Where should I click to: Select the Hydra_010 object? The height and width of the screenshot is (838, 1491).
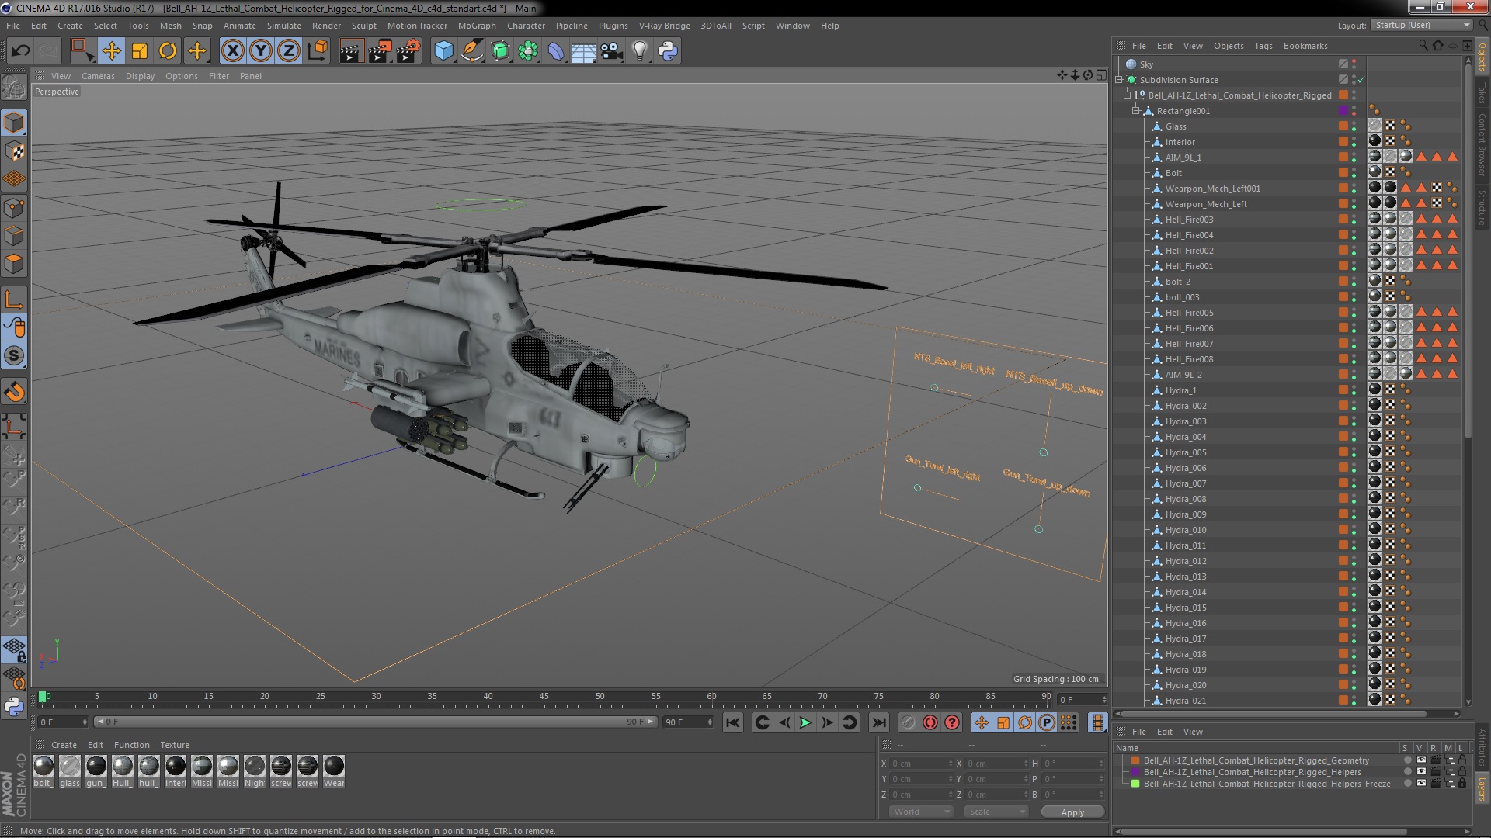pos(1185,530)
